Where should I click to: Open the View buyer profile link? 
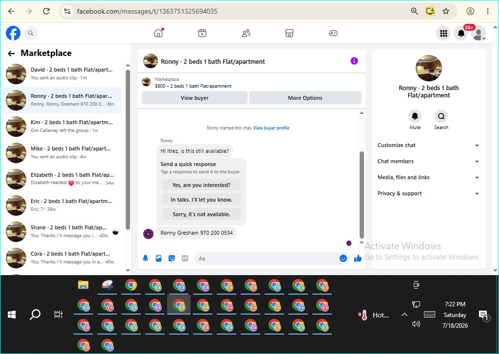271,128
